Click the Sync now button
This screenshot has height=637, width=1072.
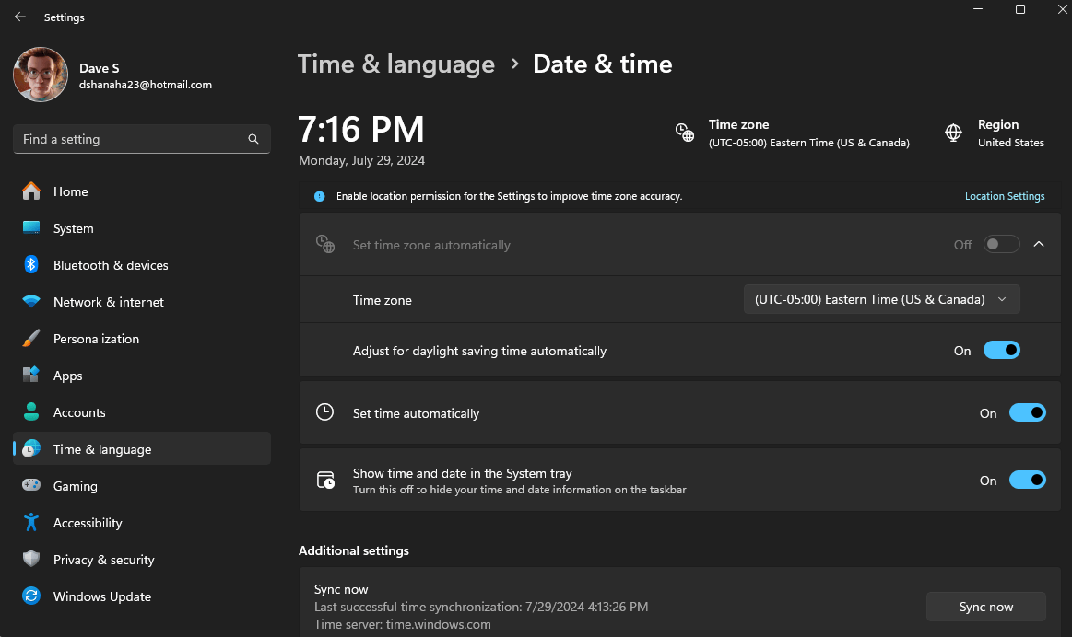(x=985, y=606)
